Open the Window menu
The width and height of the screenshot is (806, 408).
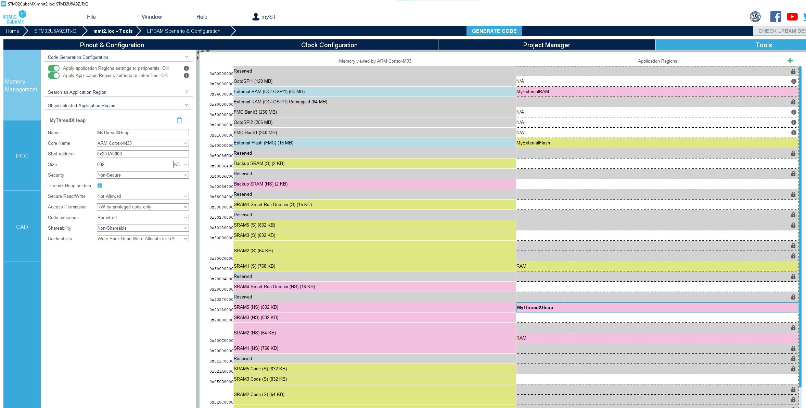[x=152, y=17]
